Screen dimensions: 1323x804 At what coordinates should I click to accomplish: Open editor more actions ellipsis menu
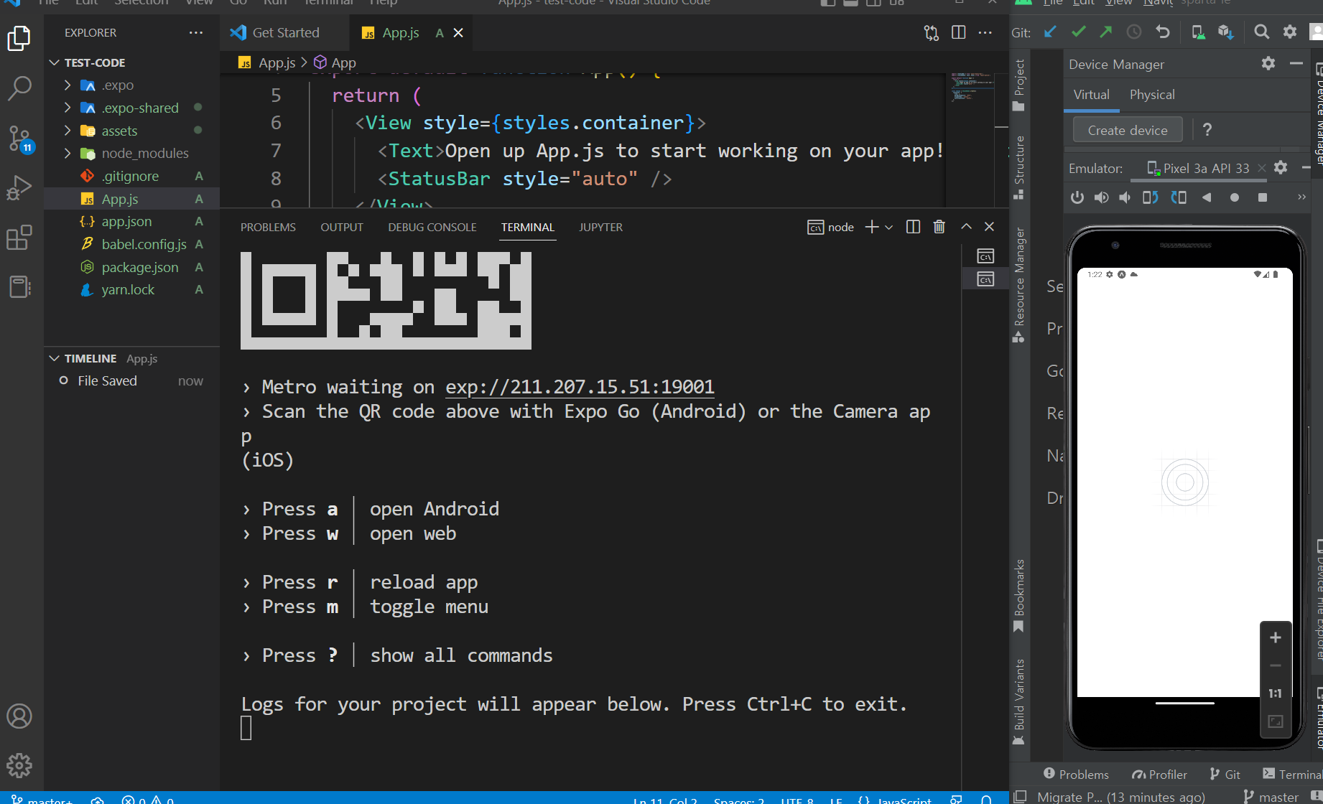coord(985,32)
